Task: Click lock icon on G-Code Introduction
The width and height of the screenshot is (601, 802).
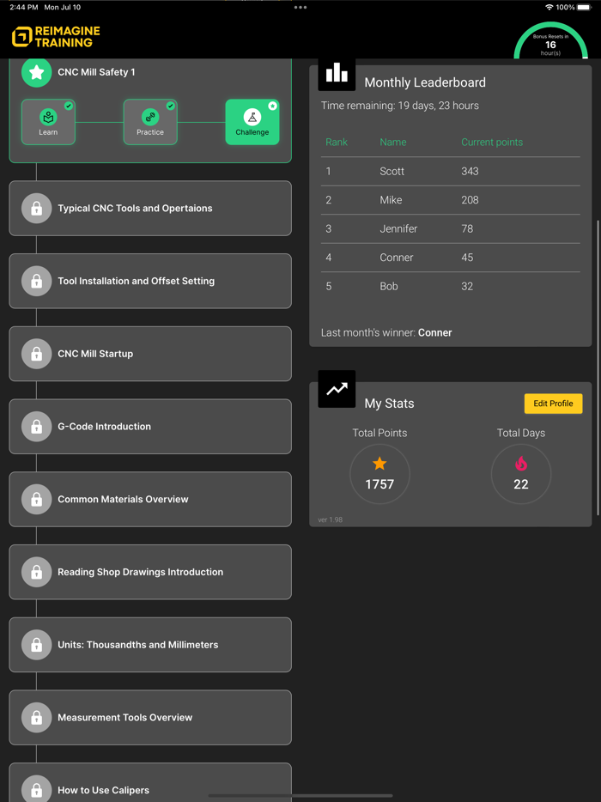Action: [36, 426]
